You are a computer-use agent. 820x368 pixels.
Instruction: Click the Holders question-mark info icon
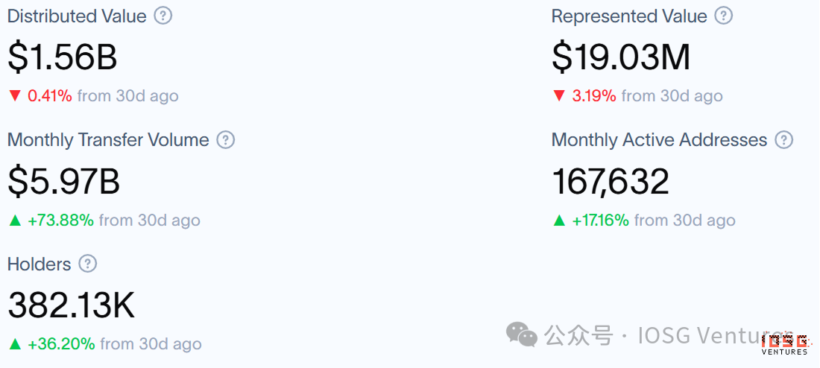(87, 264)
